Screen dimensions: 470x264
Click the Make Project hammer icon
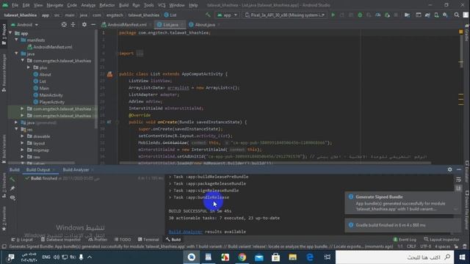point(208,15)
